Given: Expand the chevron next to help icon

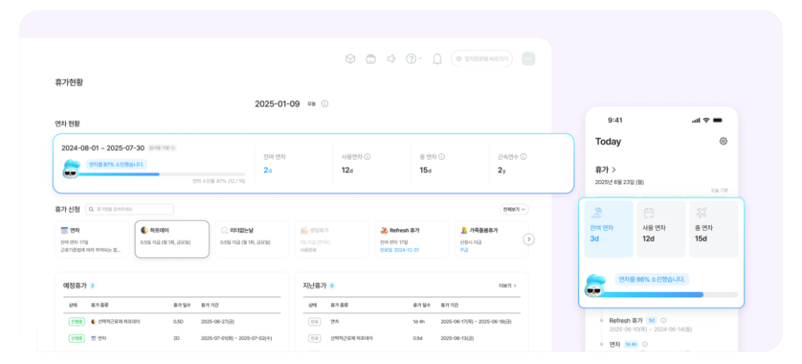Looking at the screenshot, I should coord(421,59).
